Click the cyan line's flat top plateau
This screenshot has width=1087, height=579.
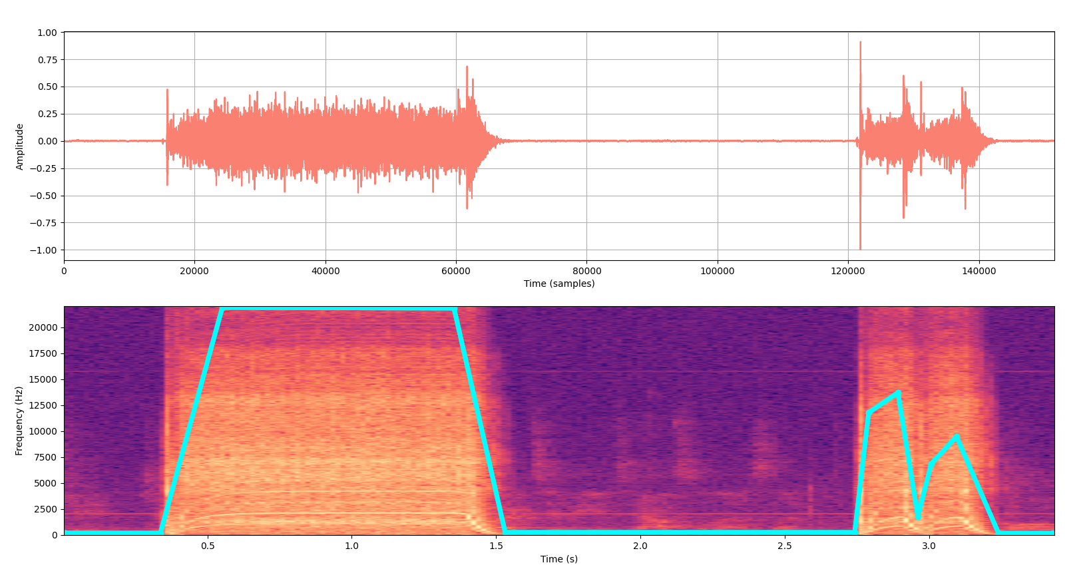(338, 309)
